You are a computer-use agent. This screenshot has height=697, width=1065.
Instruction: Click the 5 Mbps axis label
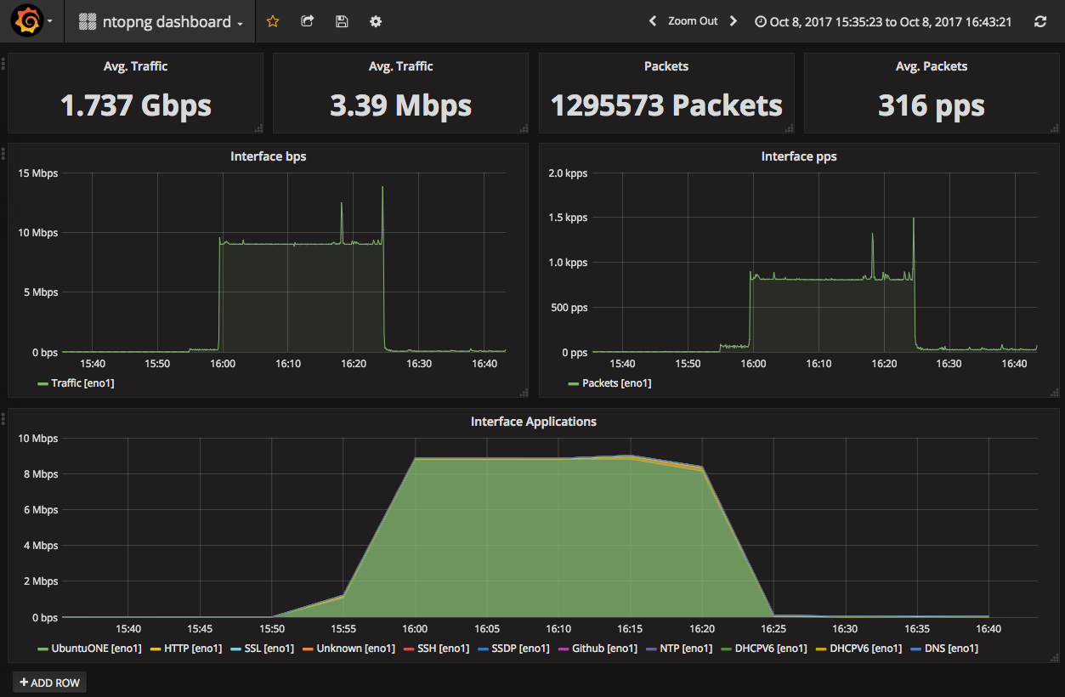tap(39, 292)
